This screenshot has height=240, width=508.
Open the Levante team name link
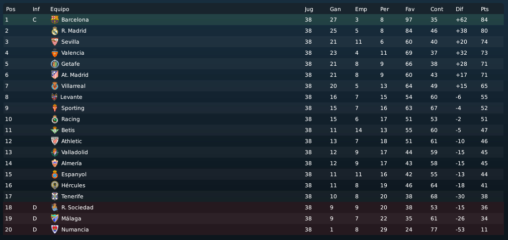click(x=71, y=97)
